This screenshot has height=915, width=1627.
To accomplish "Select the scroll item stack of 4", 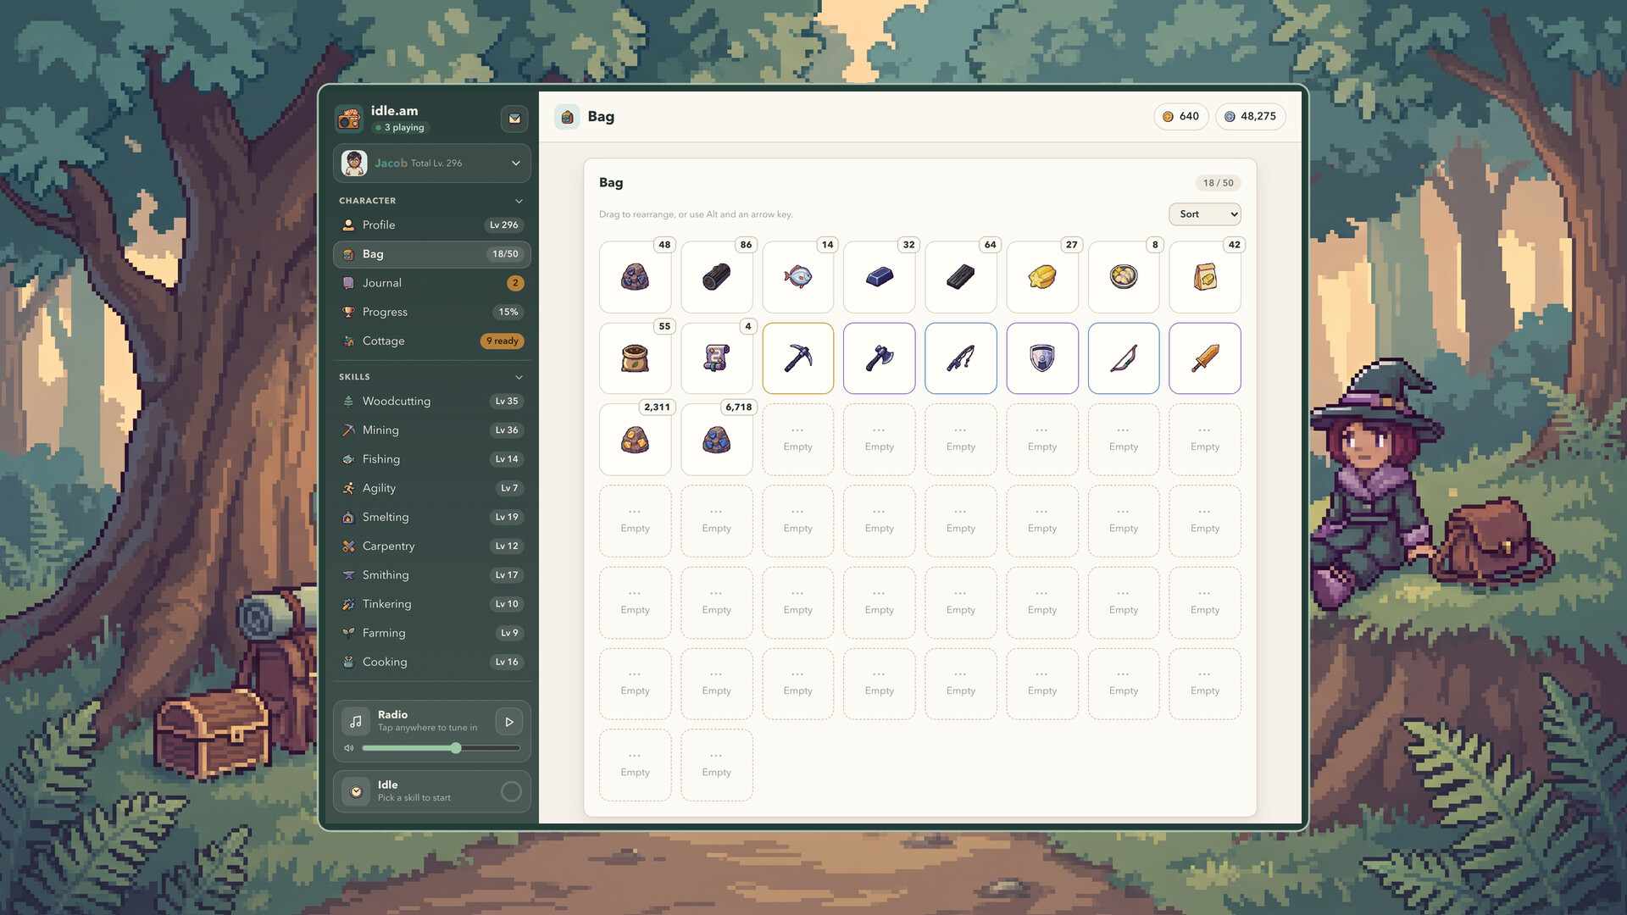I will pyautogui.click(x=716, y=358).
